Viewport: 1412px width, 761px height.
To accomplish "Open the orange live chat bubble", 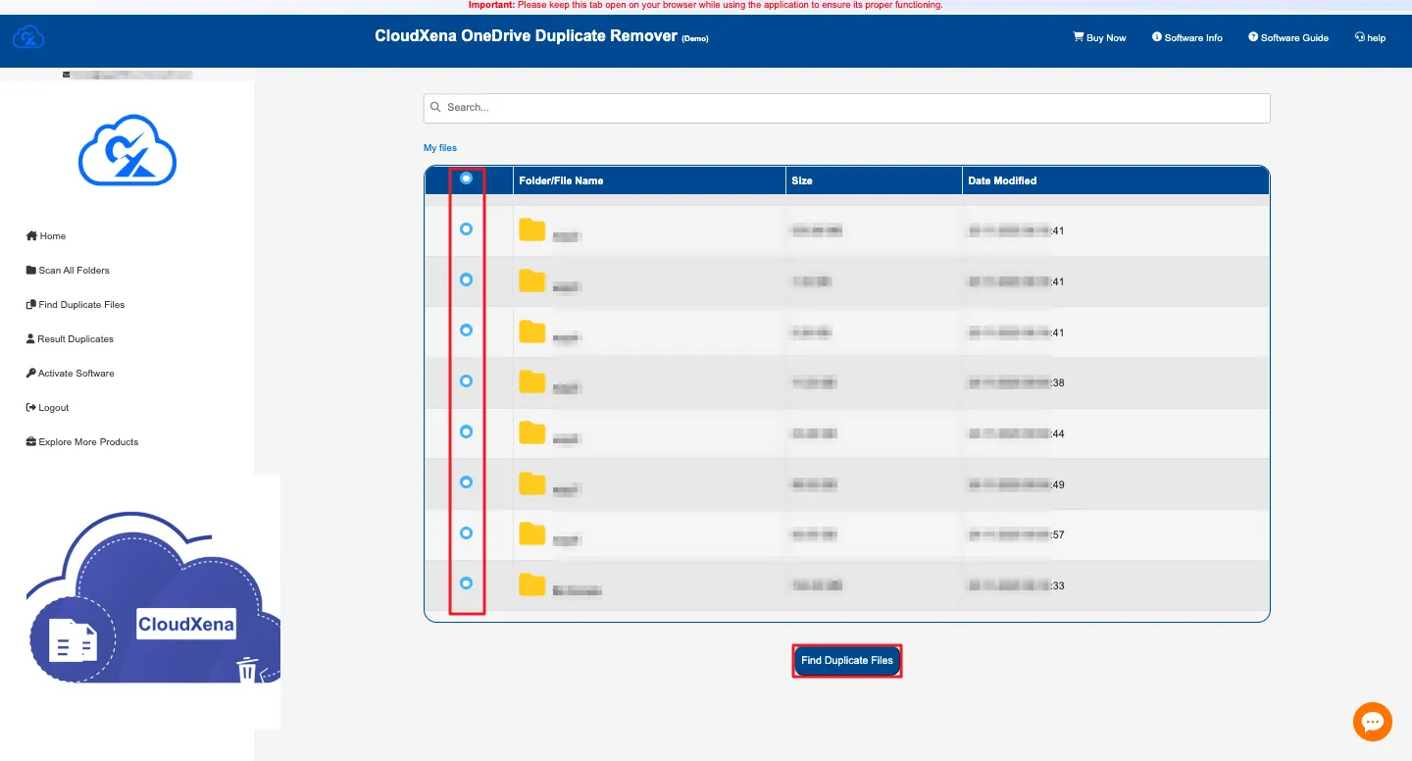I will pos(1372,722).
